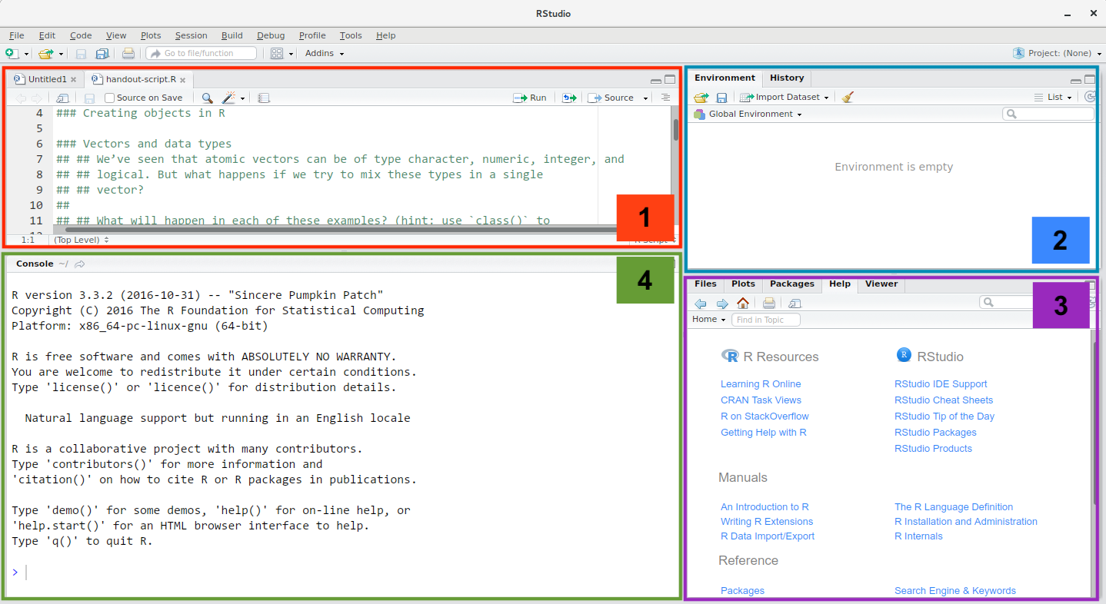Open the Home dropdown in Help pane

coord(708,319)
